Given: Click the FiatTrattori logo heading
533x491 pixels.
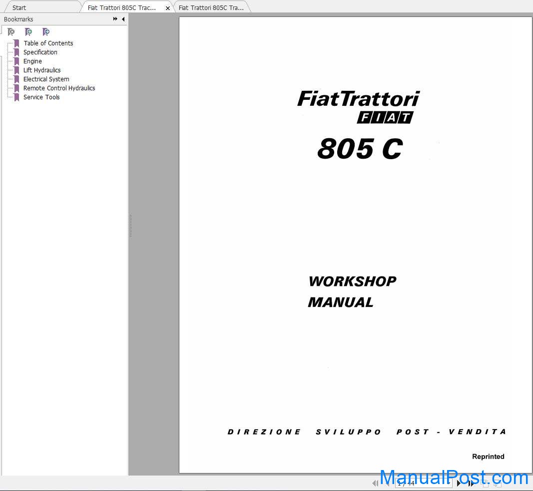Looking at the screenshot, I should pos(358,99).
